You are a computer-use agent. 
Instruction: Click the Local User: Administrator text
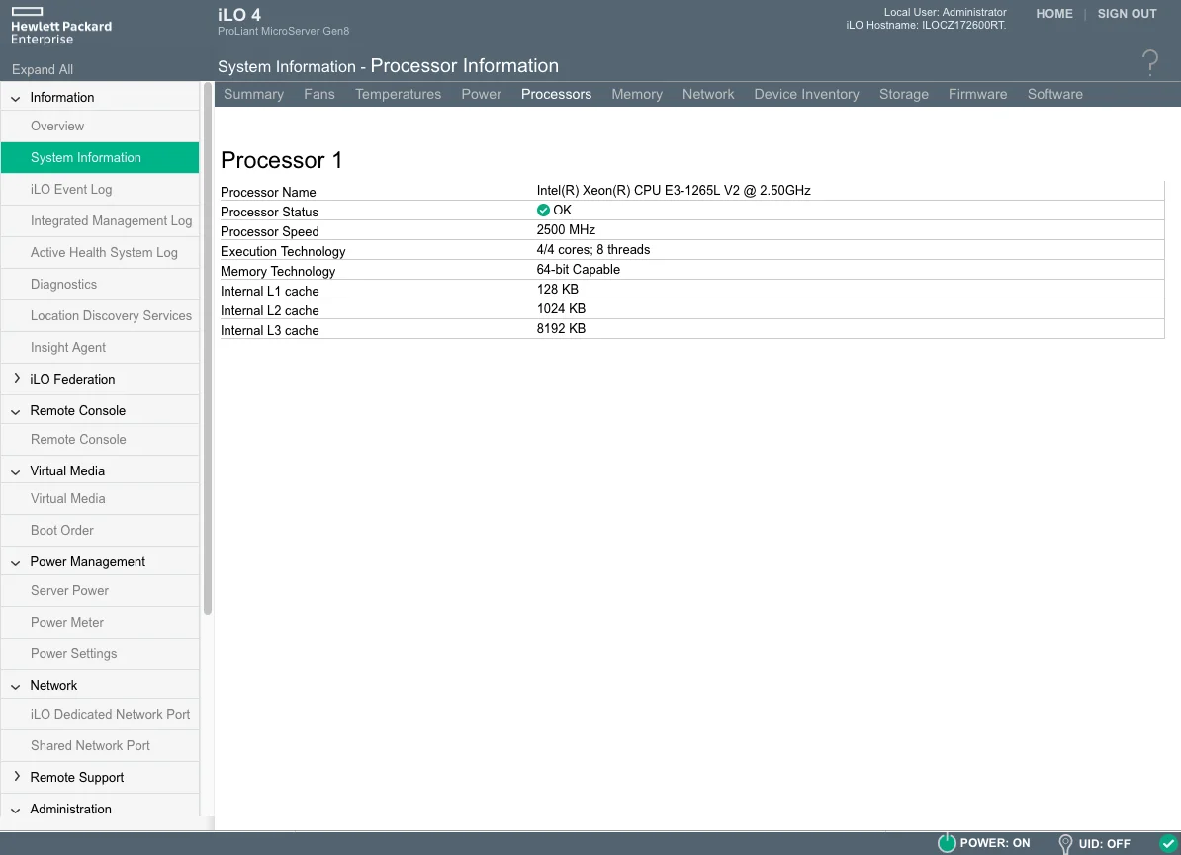pos(945,12)
